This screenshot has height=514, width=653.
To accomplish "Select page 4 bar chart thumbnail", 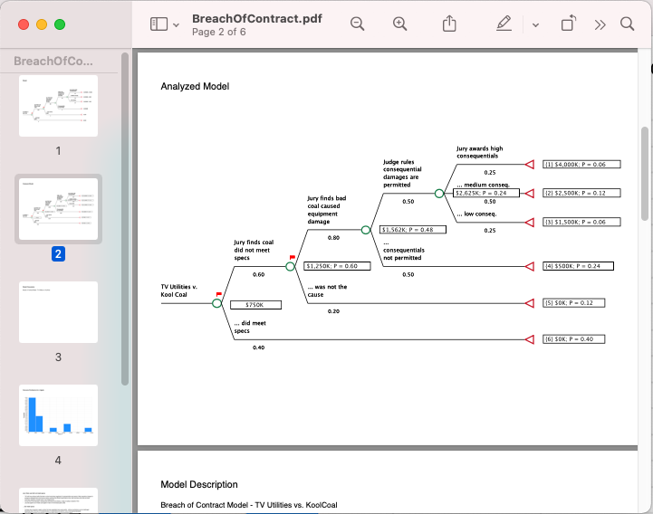I will coord(58,415).
